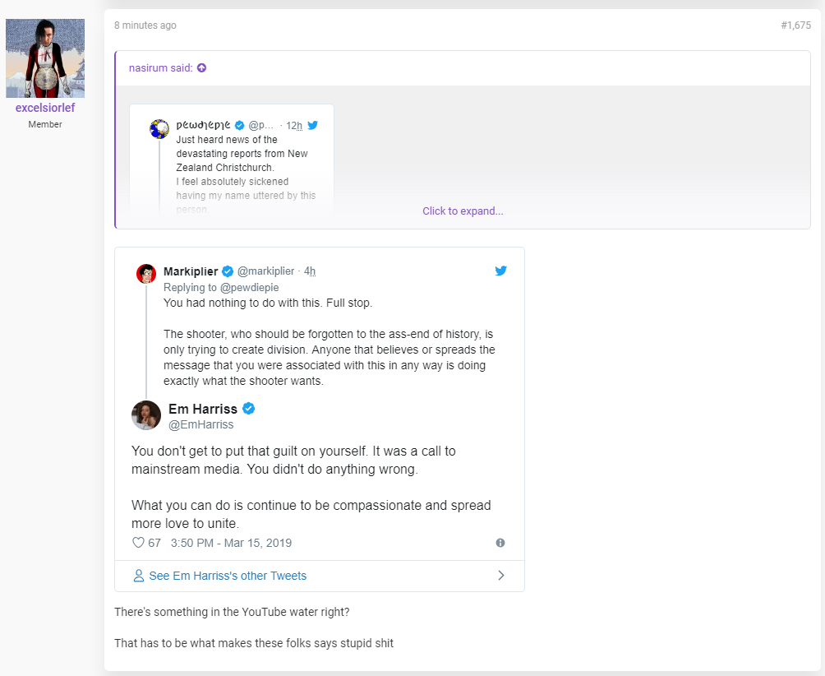Expand the quoted nasirum post
The height and width of the screenshot is (676, 825).
tap(463, 211)
